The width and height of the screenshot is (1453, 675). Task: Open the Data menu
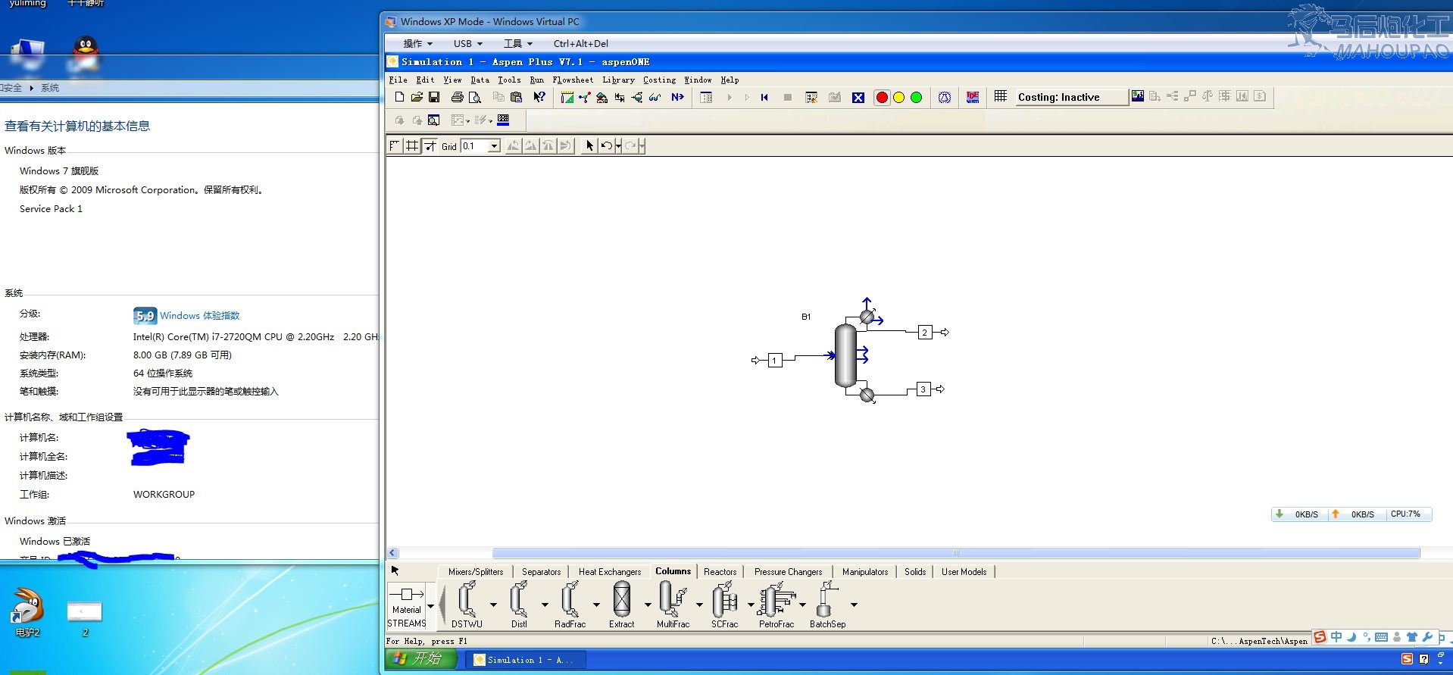[x=480, y=80]
